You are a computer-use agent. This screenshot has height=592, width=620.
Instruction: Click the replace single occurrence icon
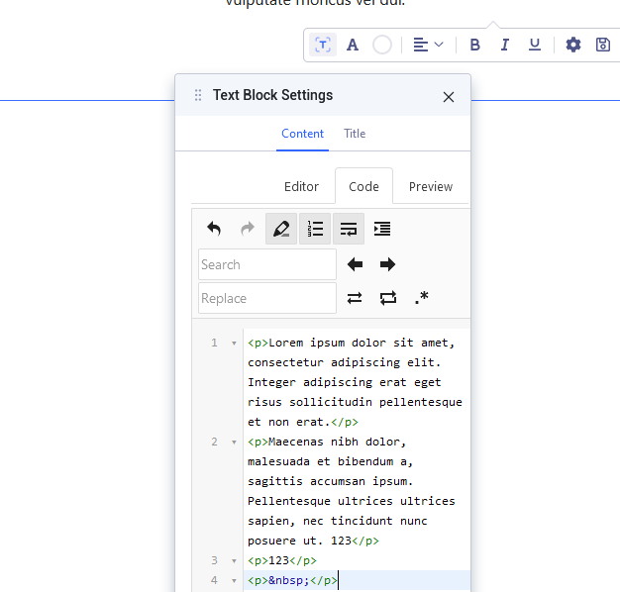tap(355, 298)
